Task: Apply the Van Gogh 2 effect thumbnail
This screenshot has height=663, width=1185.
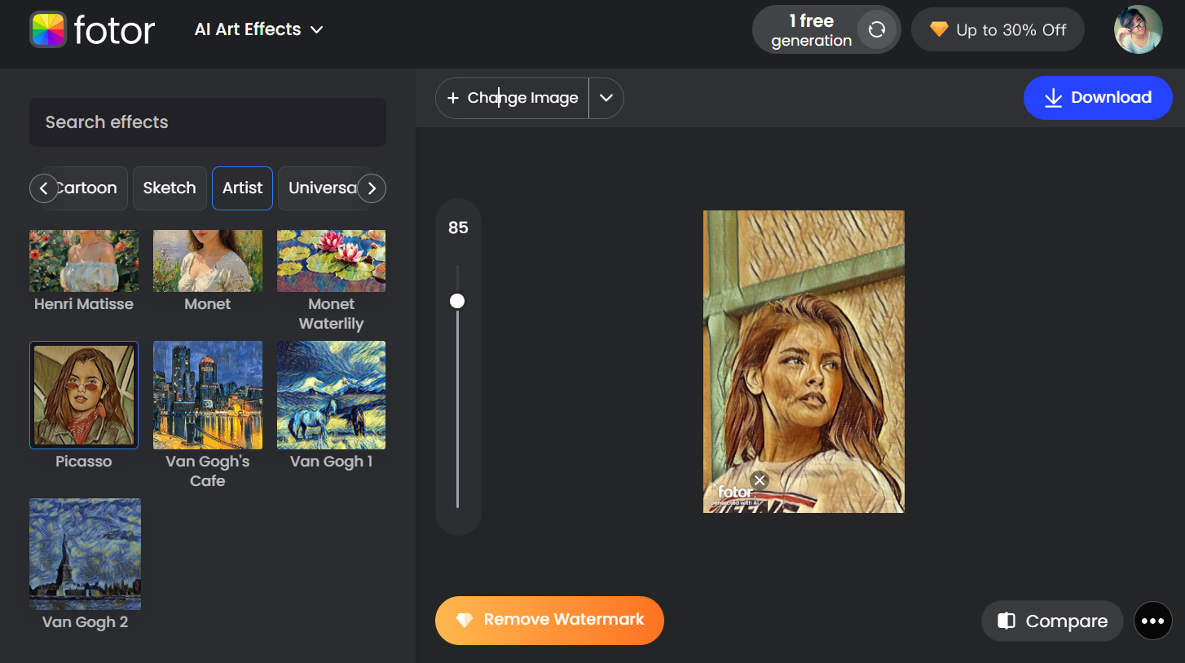Action: 85,554
